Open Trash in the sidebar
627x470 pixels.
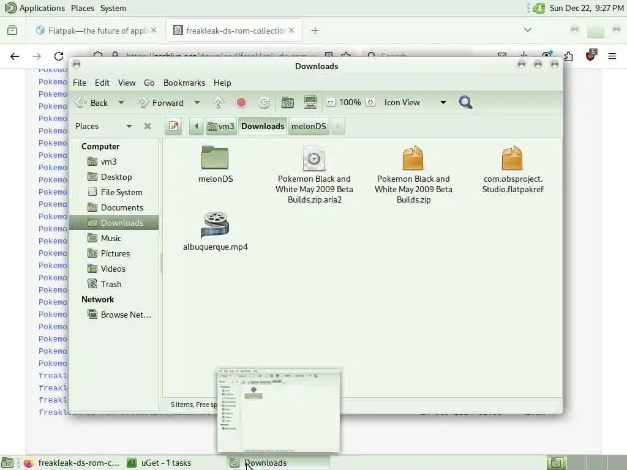point(115,284)
